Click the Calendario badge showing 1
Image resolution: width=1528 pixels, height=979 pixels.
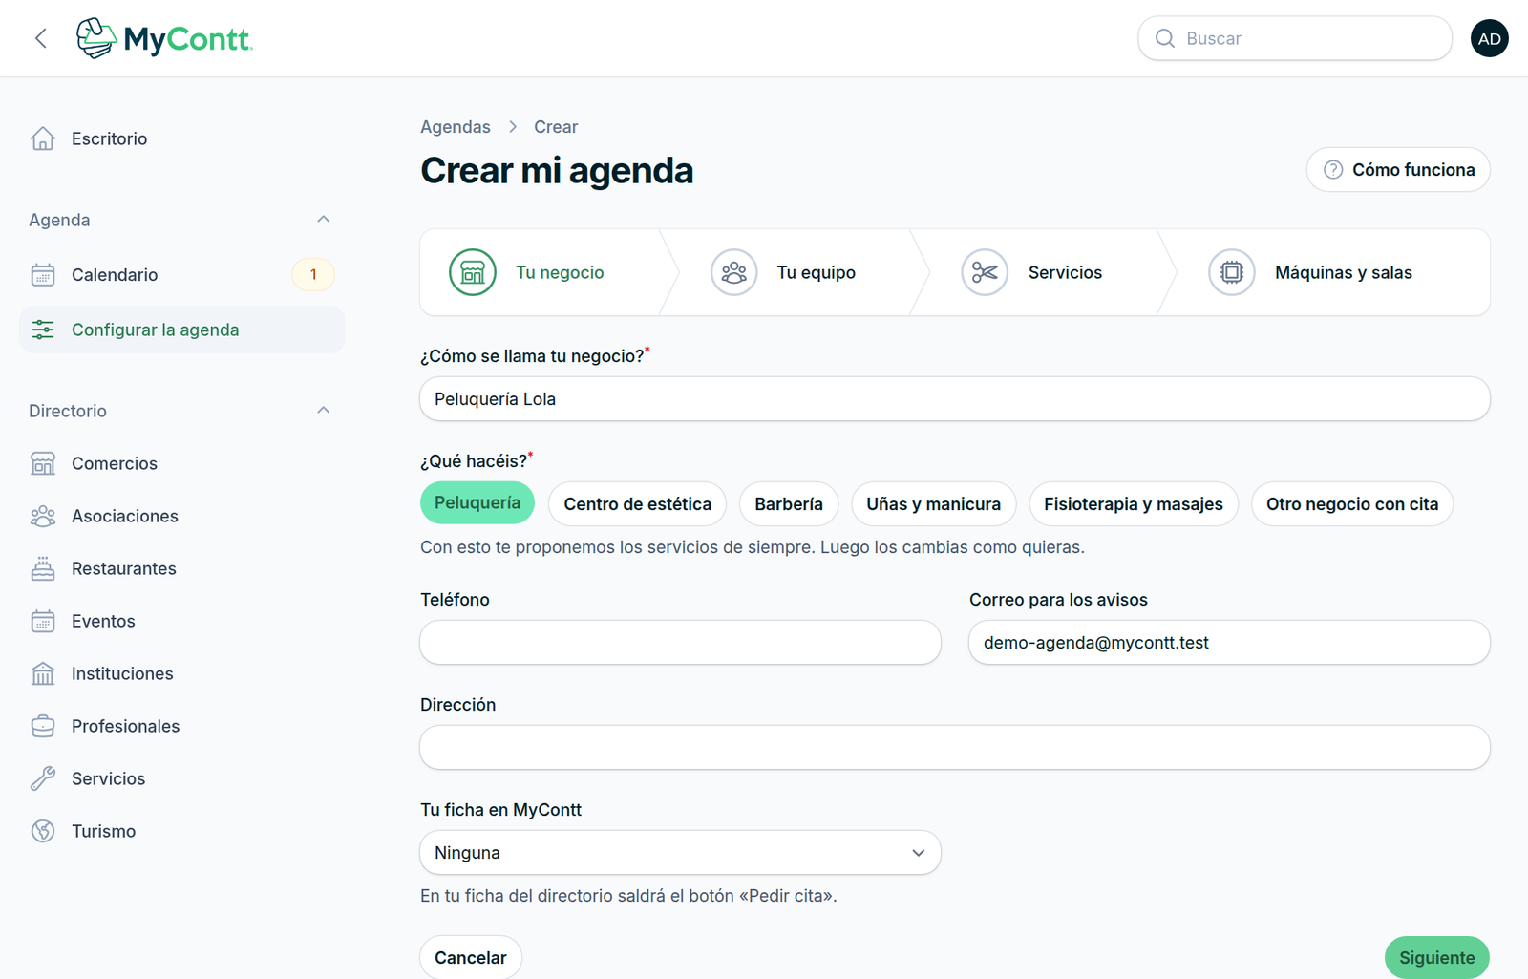click(x=313, y=275)
